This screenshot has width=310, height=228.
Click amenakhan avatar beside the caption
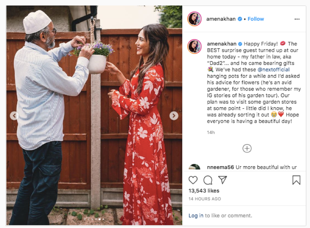pyautogui.click(x=194, y=47)
